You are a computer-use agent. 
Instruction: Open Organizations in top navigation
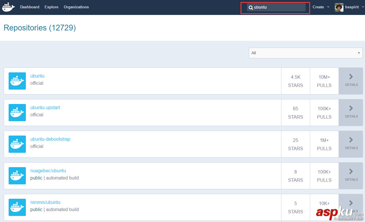point(76,7)
